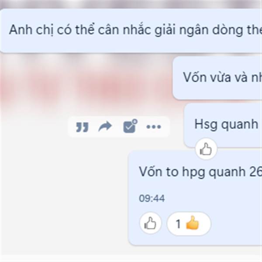The width and height of the screenshot is (262, 262).
Task: Click the "Hsg quanh" message text
Action: point(226,124)
